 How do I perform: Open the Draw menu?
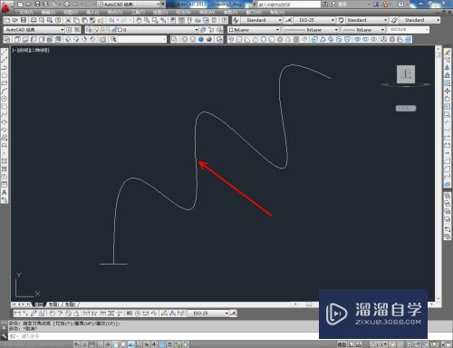click(x=160, y=13)
